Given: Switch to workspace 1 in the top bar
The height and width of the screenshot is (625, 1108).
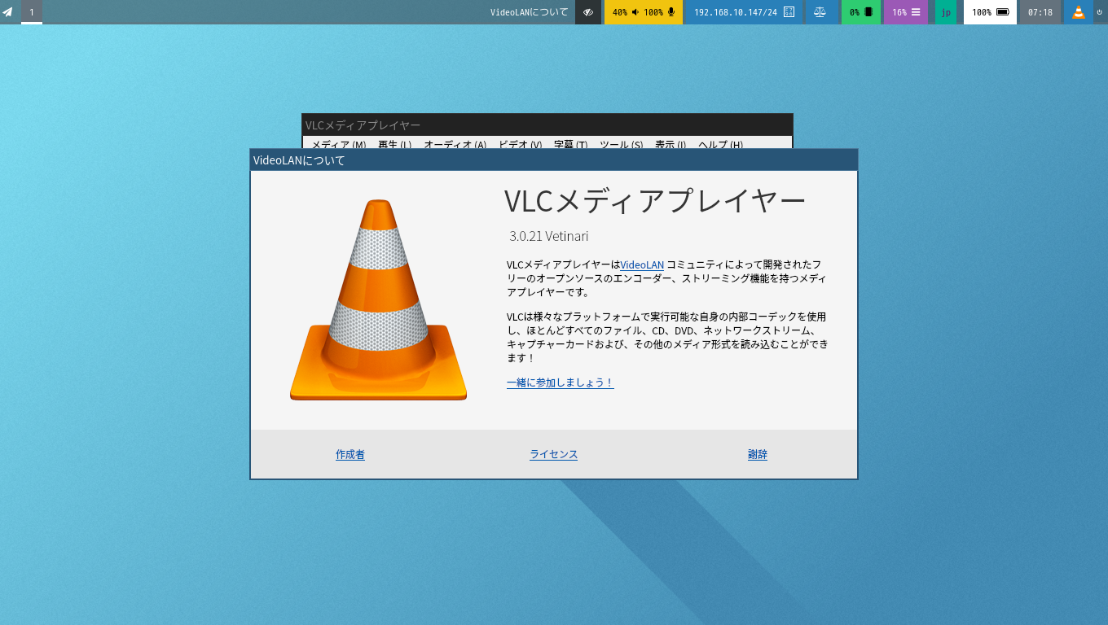Looking at the screenshot, I should [x=32, y=12].
